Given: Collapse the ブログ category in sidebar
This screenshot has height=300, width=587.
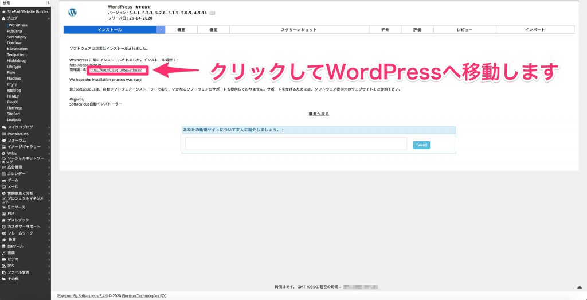Looking at the screenshot, I should pyautogui.click(x=49, y=18).
